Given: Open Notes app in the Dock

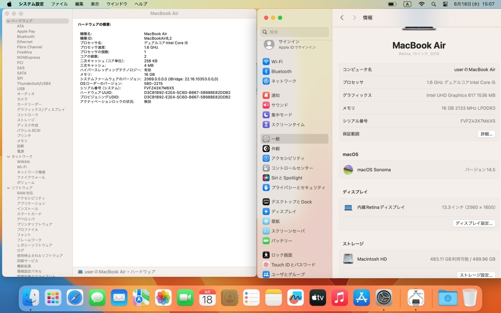Looking at the screenshot, I should [x=273, y=298].
